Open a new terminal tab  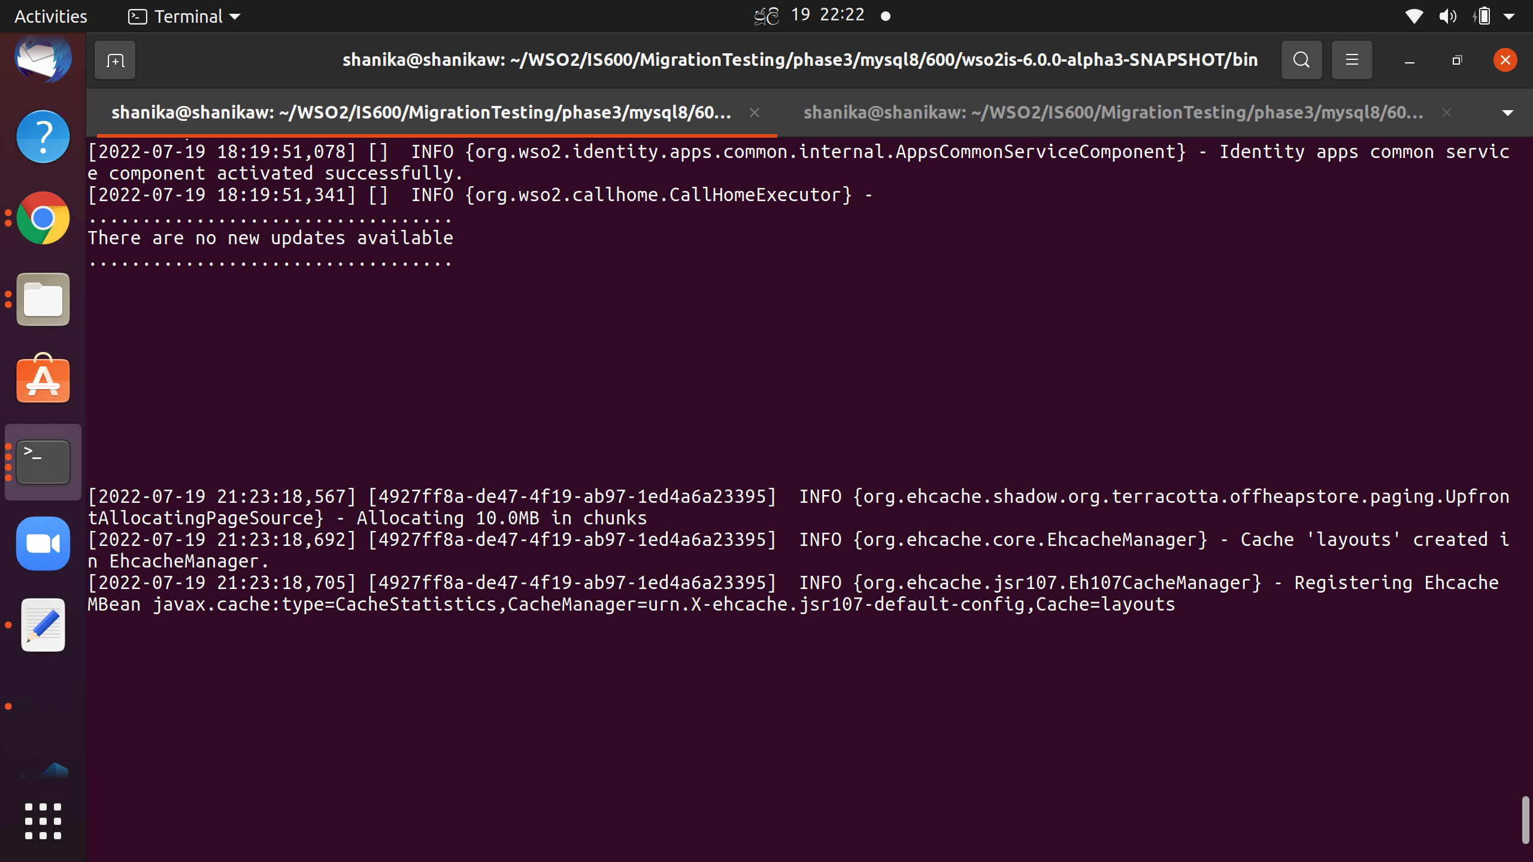point(115,60)
